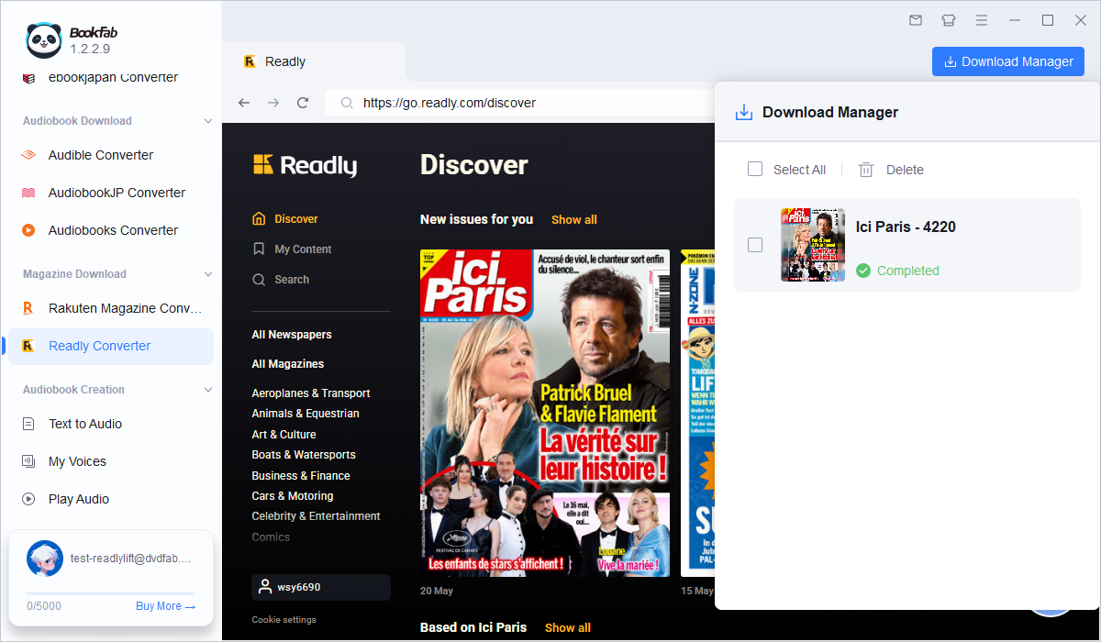1101x642 pixels.
Task: Click Show all for New issues
Action: [x=574, y=219]
